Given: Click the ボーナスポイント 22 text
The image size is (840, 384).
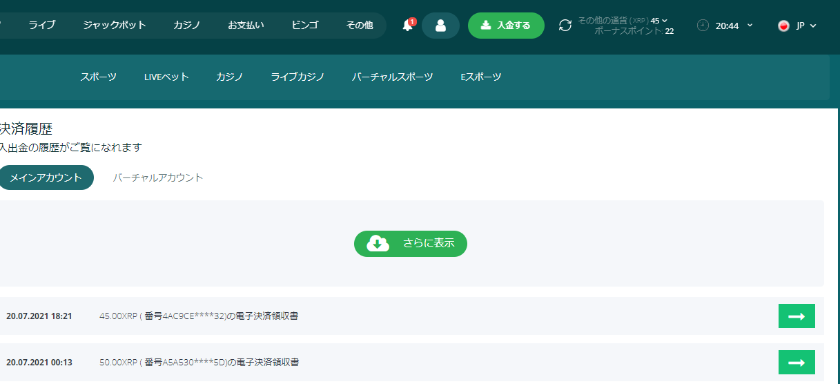Looking at the screenshot, I should click(x=634, y=31).
